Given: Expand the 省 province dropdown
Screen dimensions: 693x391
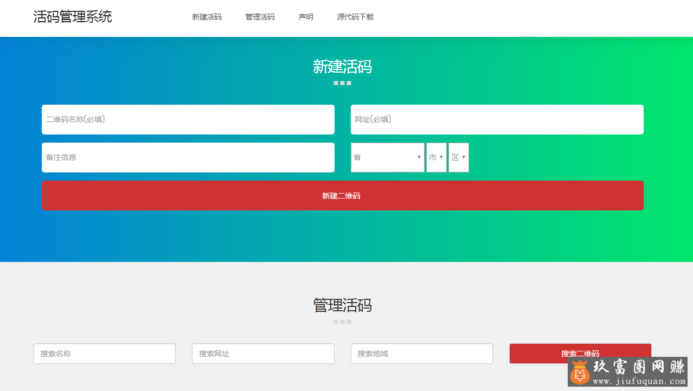Looking at the screenshot, I should point(387,157).
